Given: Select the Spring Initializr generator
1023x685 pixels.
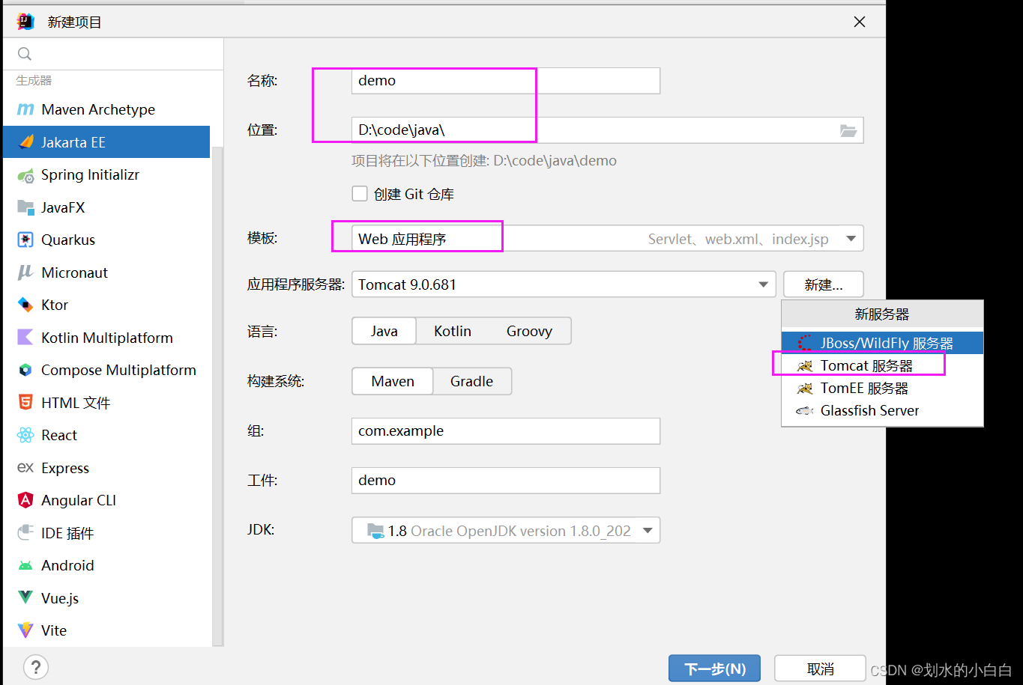Looking at the screenshot, I should point(106,174).
